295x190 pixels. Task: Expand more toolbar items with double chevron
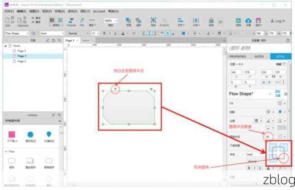point(220,22)
